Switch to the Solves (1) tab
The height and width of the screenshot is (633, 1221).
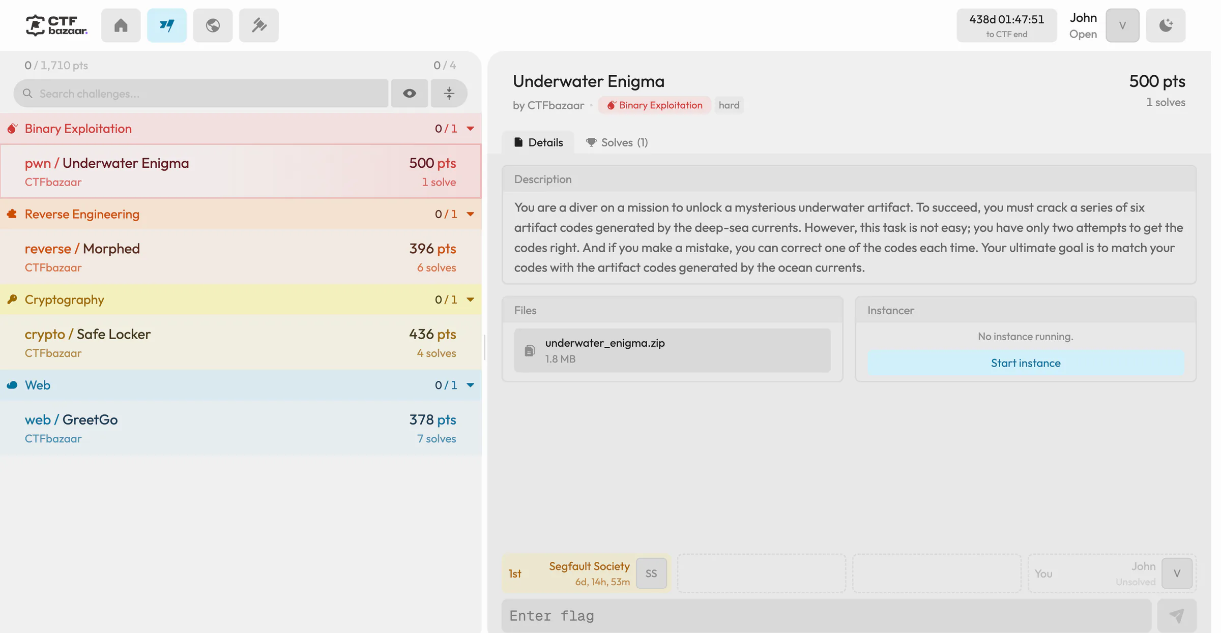point(617,142)
